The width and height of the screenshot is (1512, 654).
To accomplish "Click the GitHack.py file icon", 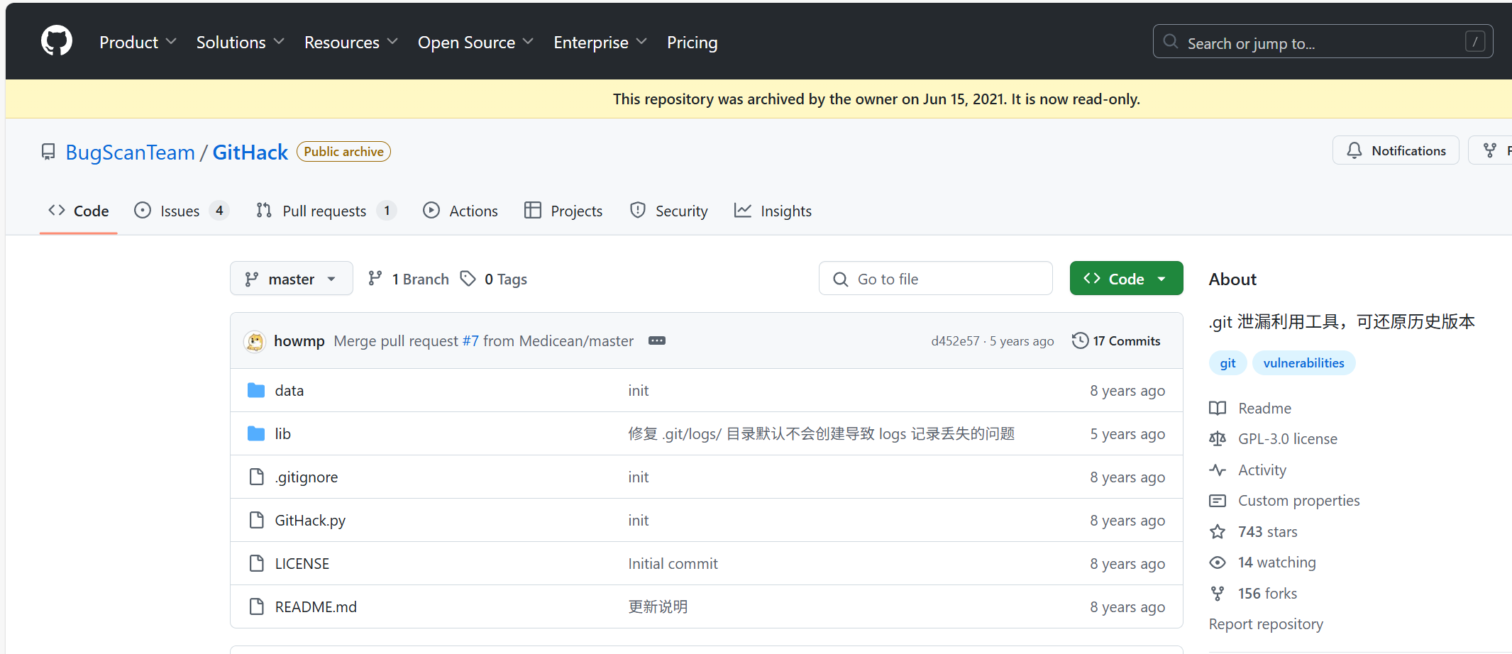I will (x=256, y=521).
